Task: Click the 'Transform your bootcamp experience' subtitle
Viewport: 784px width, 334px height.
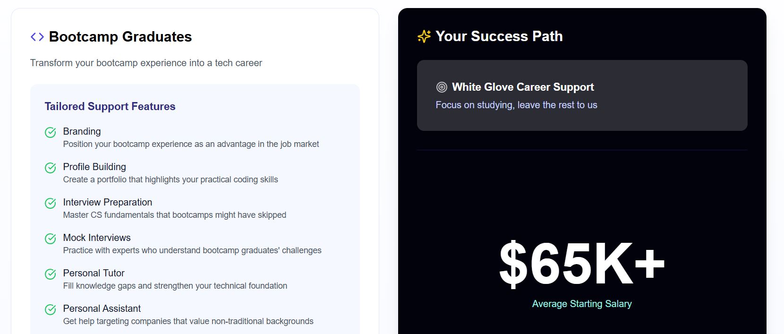Action: (x=146, y=63)
